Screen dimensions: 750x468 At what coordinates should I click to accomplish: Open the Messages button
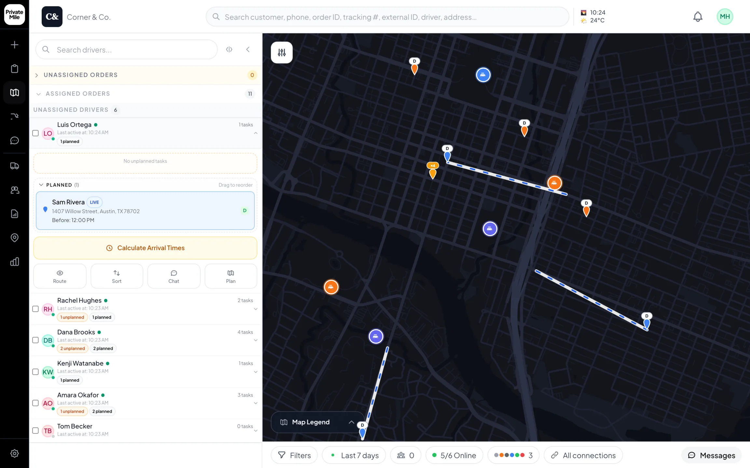point(711,455)
